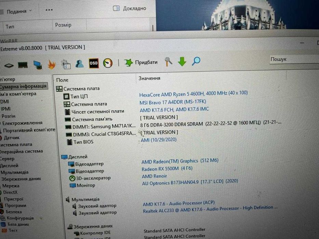The height and width of the screenshot is (239, 319).
Task: Open Електроживлення tree item
Action: [22, 123]
